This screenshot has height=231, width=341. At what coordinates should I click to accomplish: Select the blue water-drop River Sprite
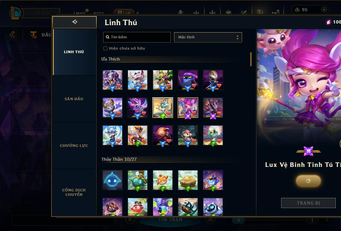112,180
